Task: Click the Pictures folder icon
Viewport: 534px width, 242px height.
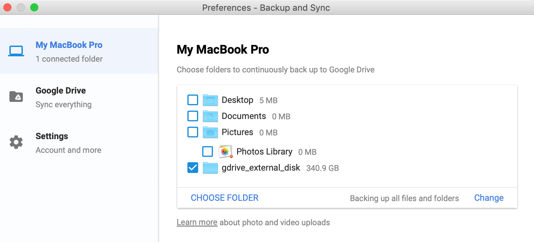Action: (210, 132)
